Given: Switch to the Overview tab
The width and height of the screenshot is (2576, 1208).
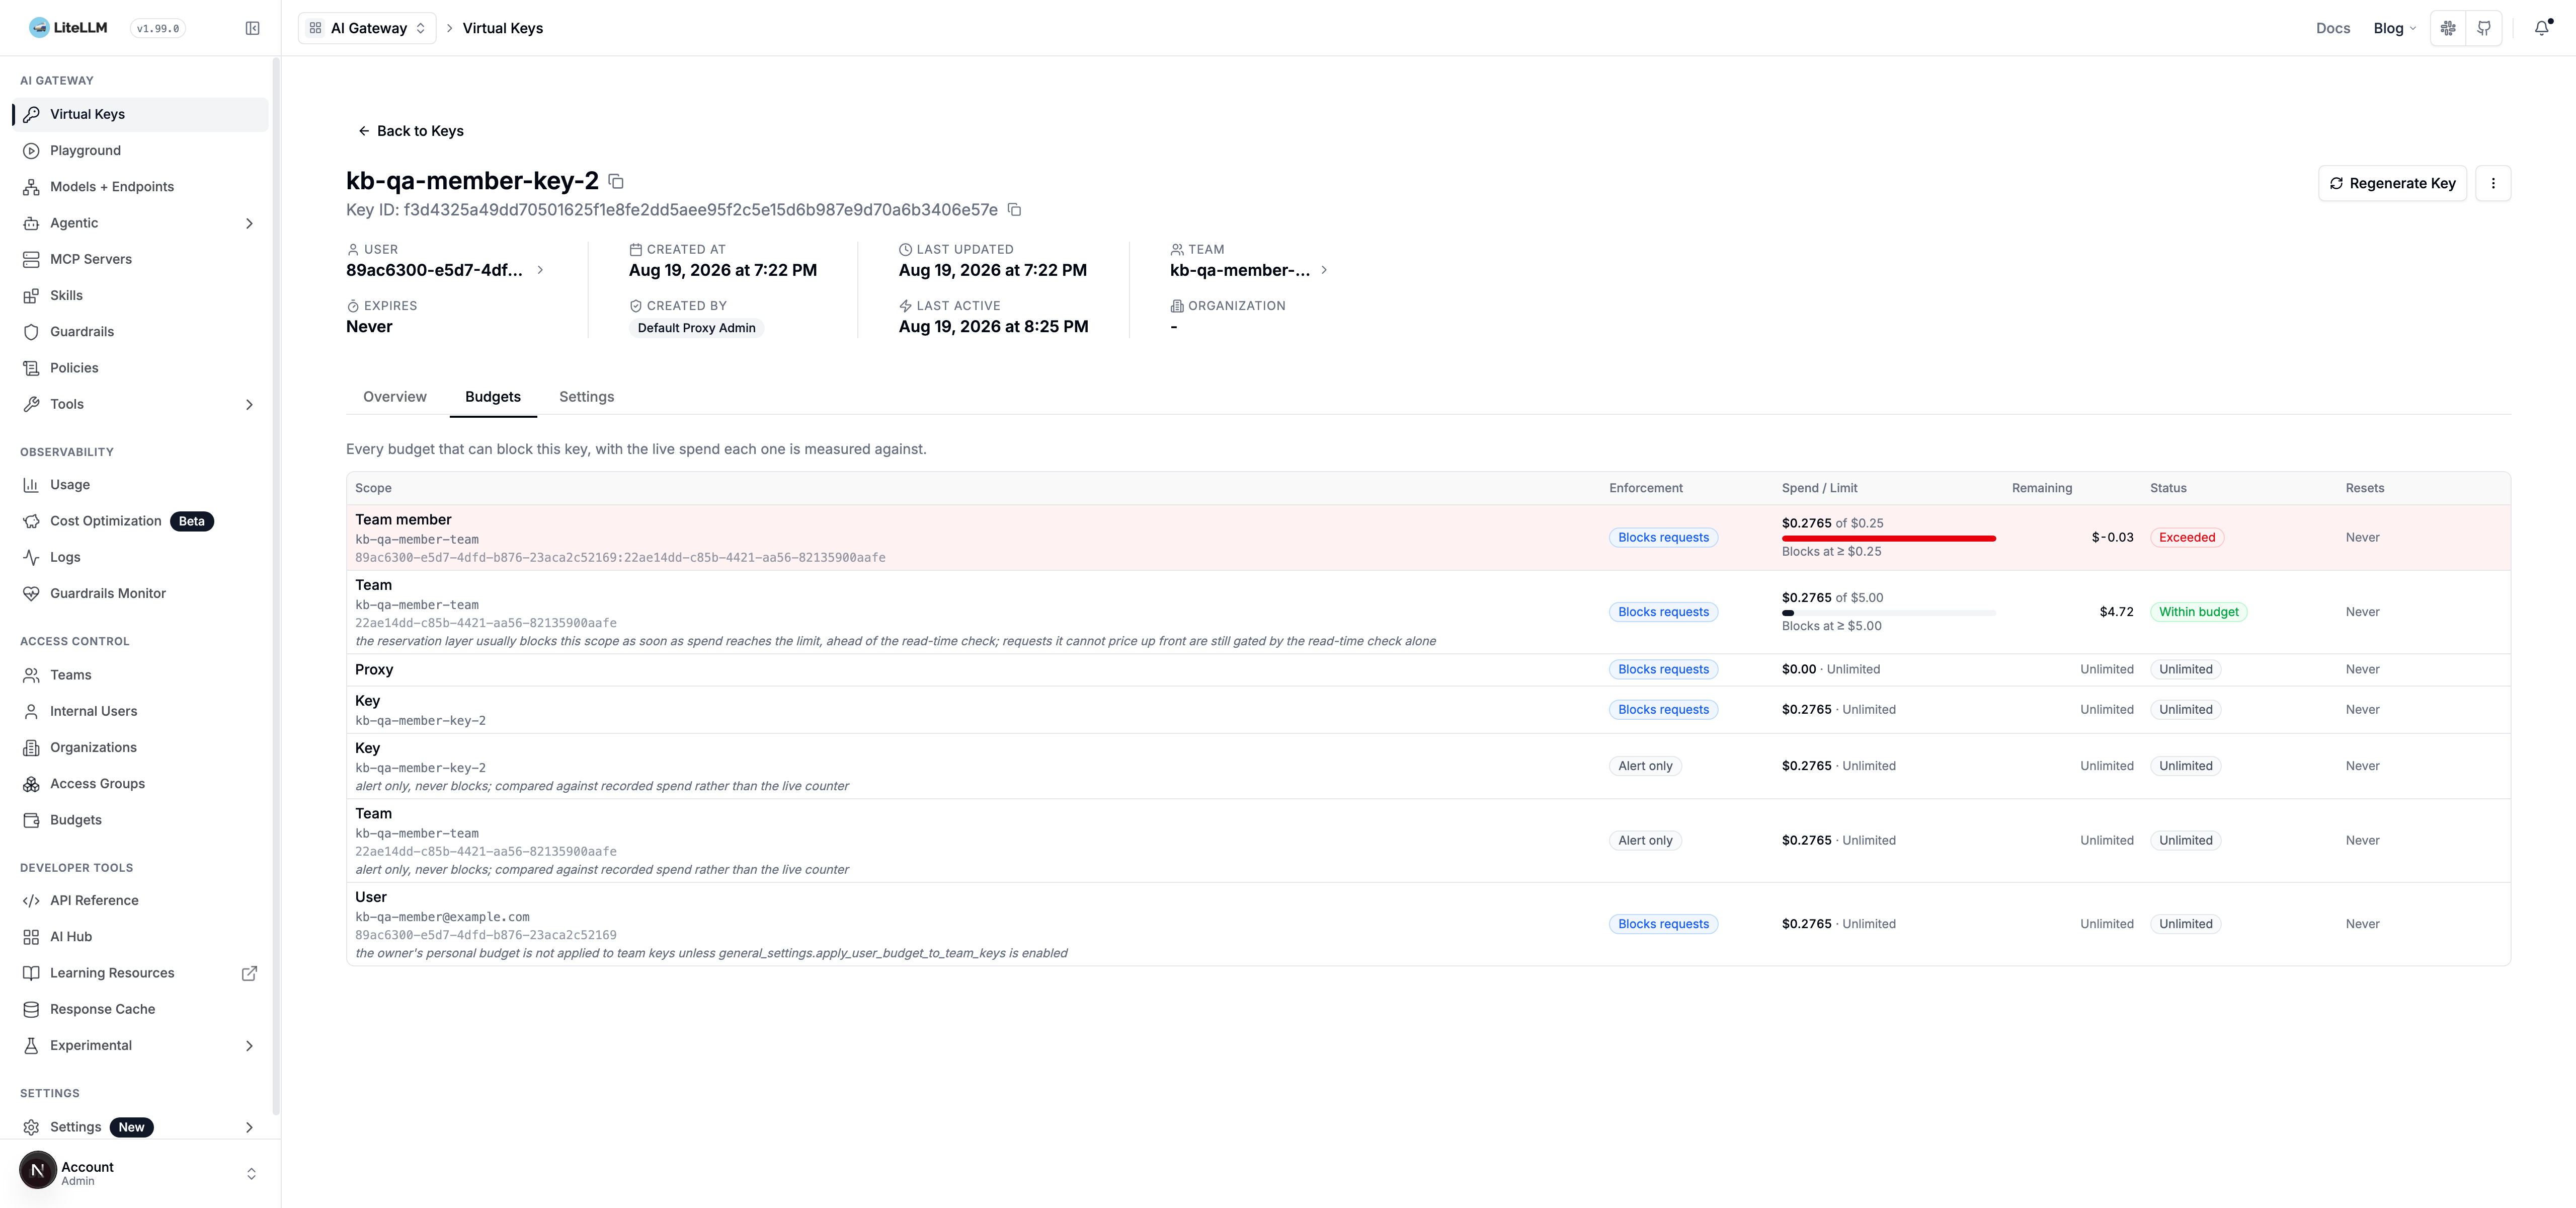Looking at the screenshot, I should pyautogui.click(x=395, y=397).
